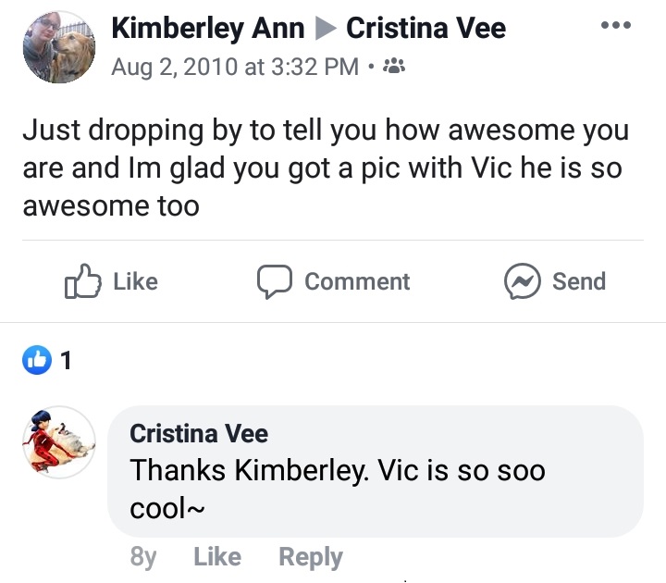
Task: Click the Comment text label
Action: coord(357,281)
